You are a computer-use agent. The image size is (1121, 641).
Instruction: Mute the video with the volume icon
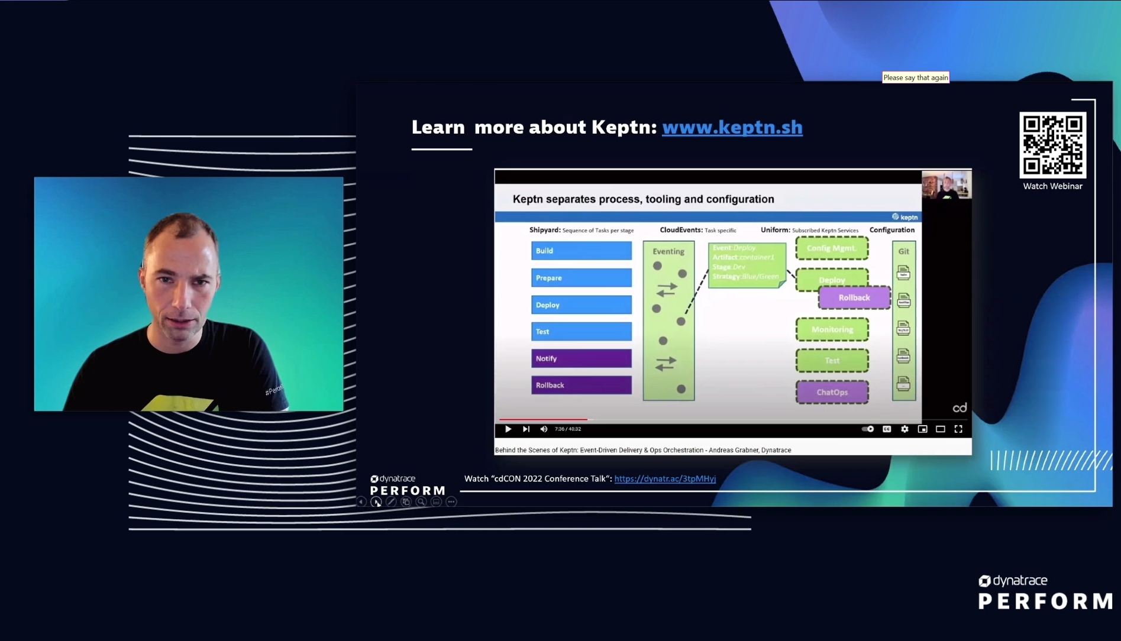[x=544, y=429]
